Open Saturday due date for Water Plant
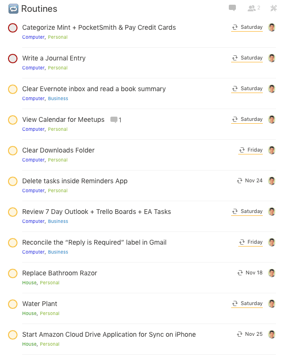This screenshot has height=358, width=284. [251, 304]
